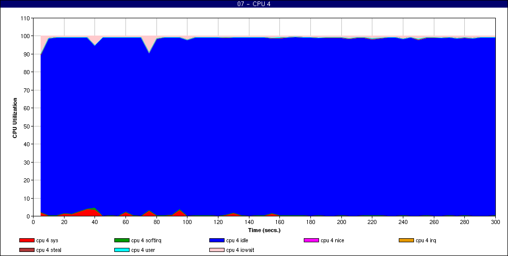
Task: Click the sys spike at 95 seconds
Action: [179, 213]
